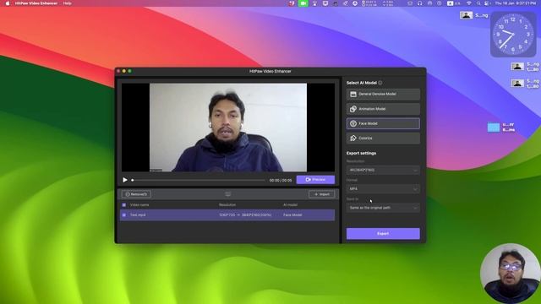Image resolution: width=541 pixels, height=304 pixels.
Task: Select the top desktop video file thumbnail
Action: tap(466, 15)
